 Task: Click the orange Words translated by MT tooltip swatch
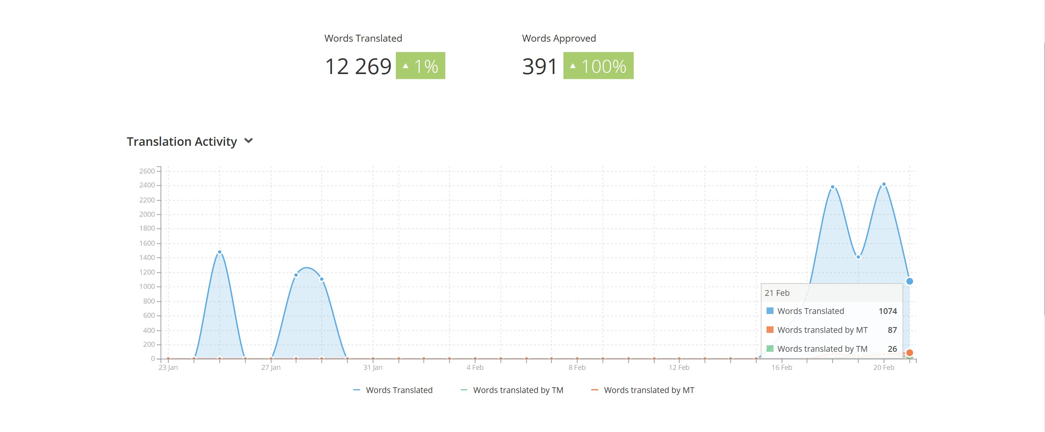tap(770, 330)
